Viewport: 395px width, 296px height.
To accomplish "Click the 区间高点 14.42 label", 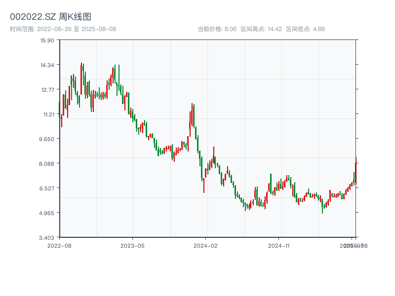I will pos(261,29).
